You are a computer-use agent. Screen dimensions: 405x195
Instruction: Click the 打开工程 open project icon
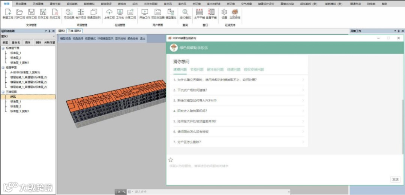coord(19,12)
